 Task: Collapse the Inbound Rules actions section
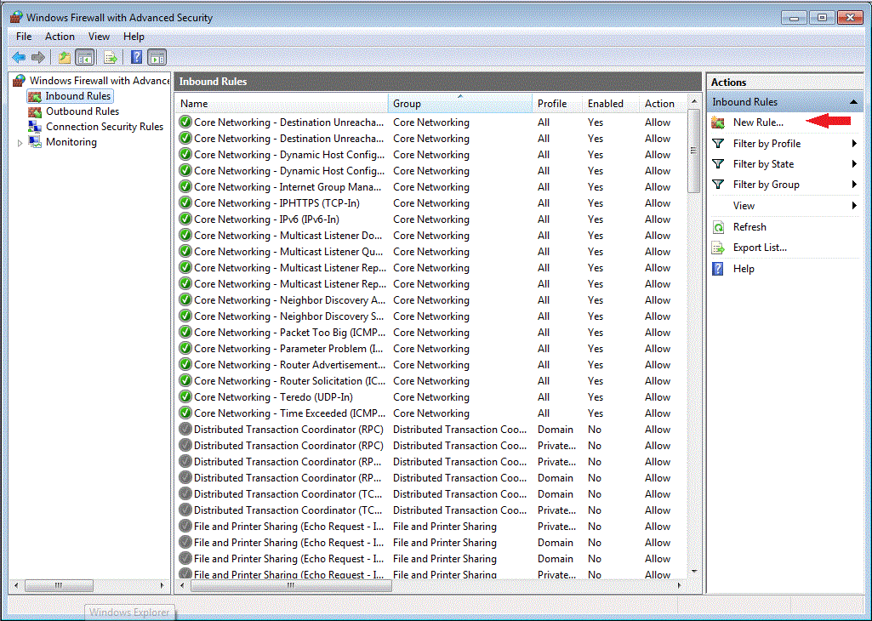coord(855,101)
